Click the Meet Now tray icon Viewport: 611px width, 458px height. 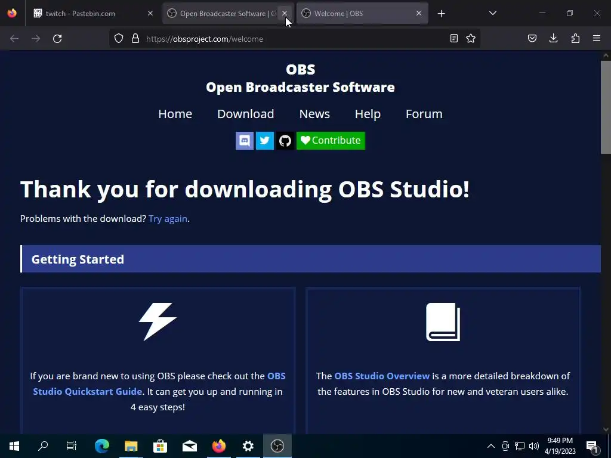click(x=505, y=446)
